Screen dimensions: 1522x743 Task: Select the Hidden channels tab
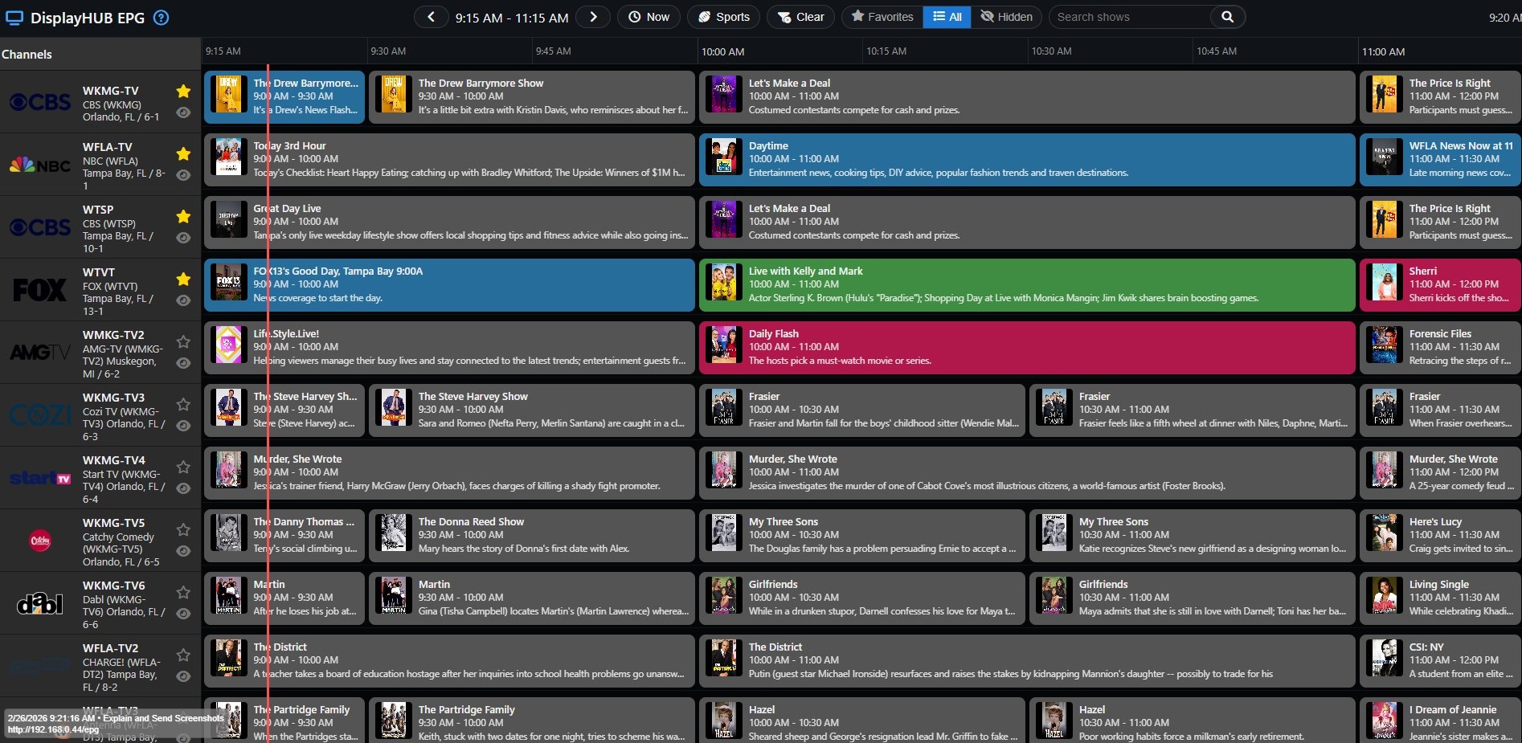1007,17
